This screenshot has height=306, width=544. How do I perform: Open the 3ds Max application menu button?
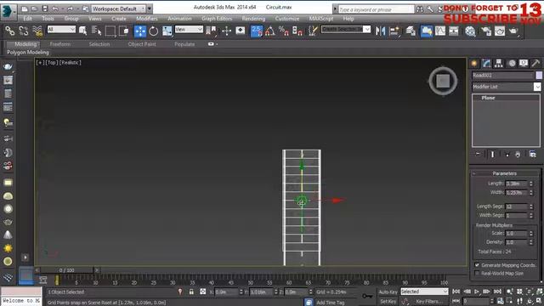[8, 11]
